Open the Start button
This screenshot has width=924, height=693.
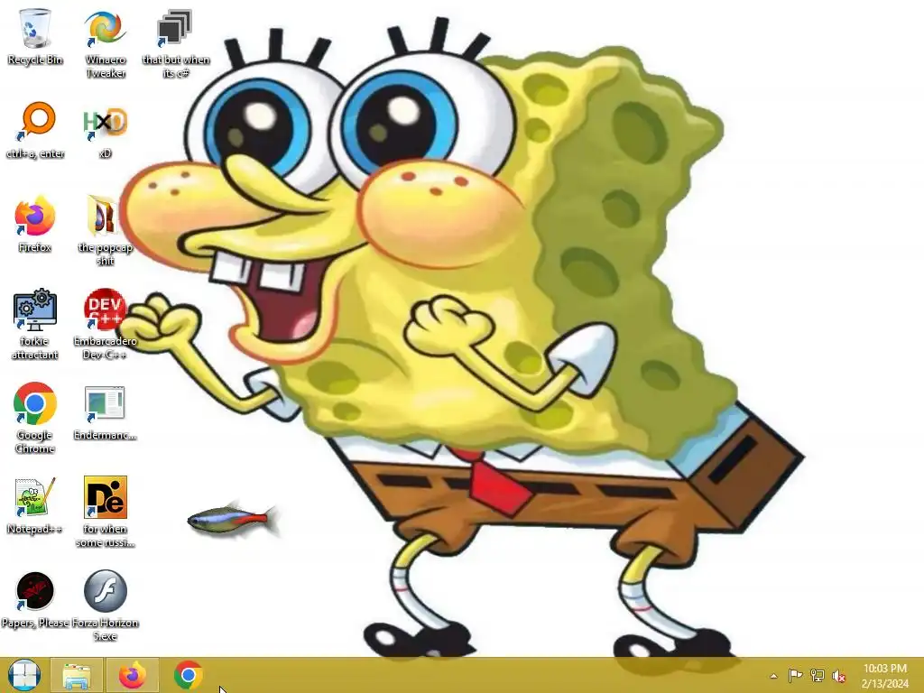tap(24, 675)
